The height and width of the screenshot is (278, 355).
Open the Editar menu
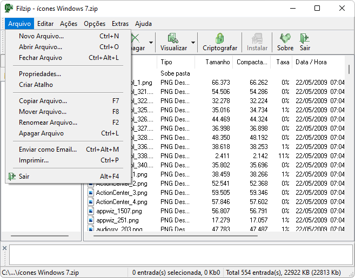pyautogui.click(x=45, y=24)
